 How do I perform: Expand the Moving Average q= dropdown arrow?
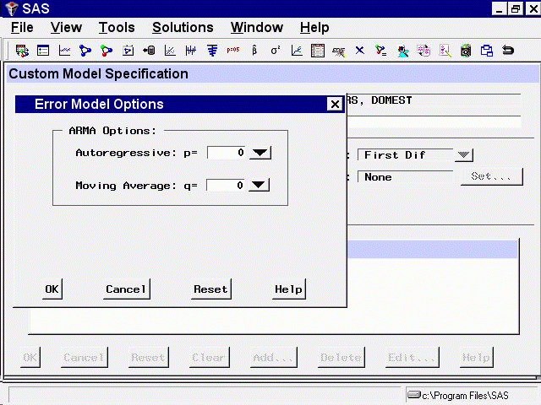pos(259,186)
